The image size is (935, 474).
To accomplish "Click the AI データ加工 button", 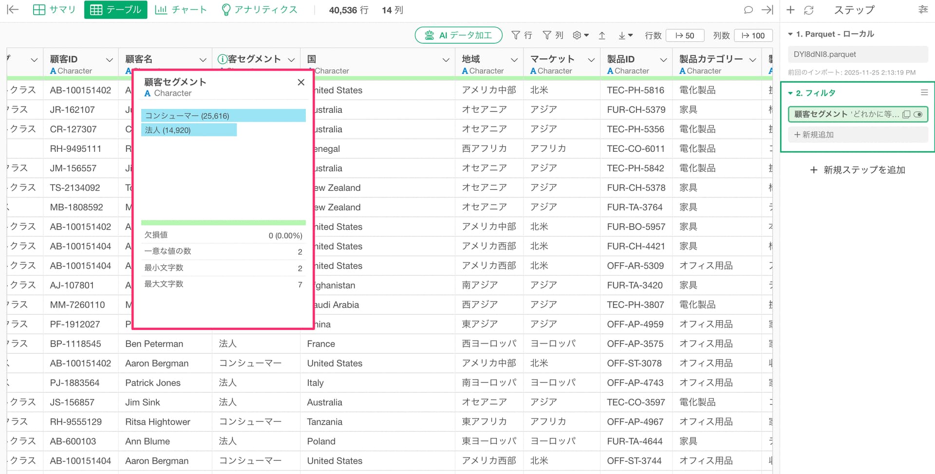I will point(458,36).
